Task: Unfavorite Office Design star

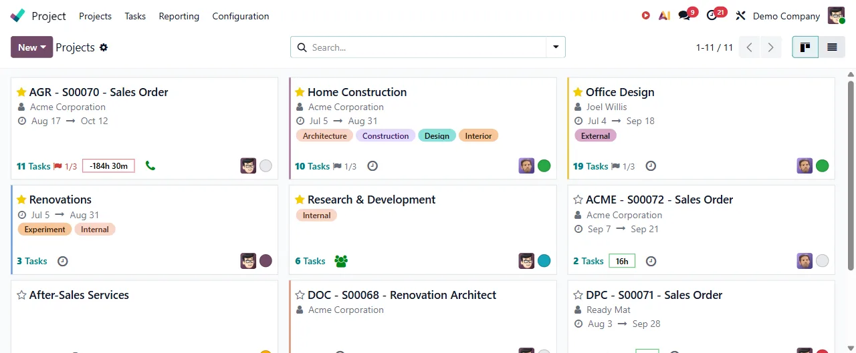Action: [x=578, y=92]
